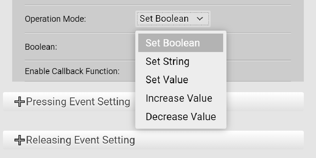Choose Set String from the list
Image resolution: width=316 pixels, height=158 pixels.
pos(168,62)
